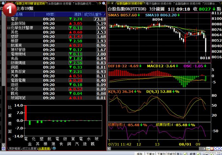Click the DIF18-32 indicator label
The width and height of the screenshot is (222, 155).
click(125, 66)
